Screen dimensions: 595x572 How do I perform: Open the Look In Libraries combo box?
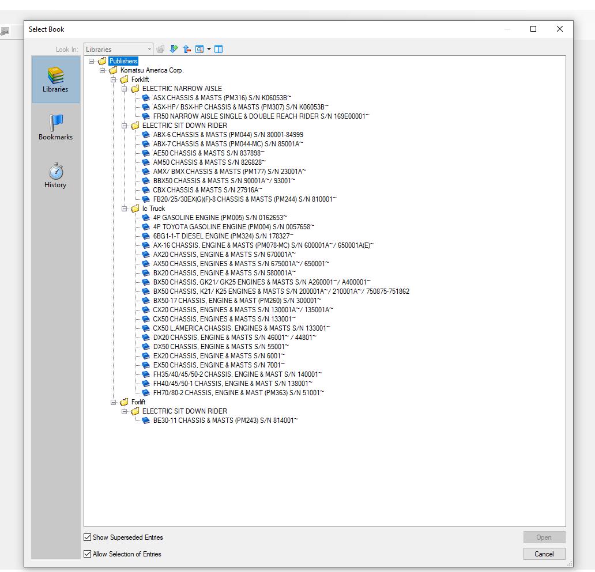tap(118, 50)
